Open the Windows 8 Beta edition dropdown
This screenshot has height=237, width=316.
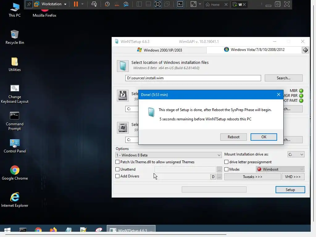point(168,155)
